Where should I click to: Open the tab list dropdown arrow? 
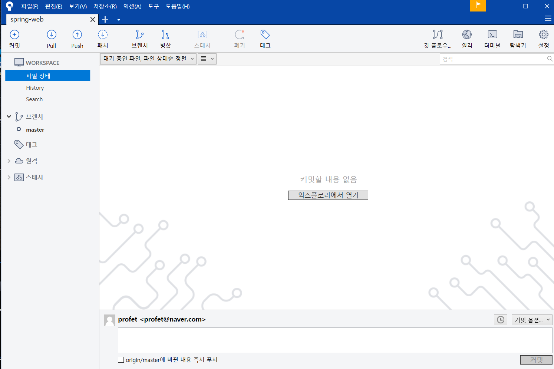coord(119,20)
